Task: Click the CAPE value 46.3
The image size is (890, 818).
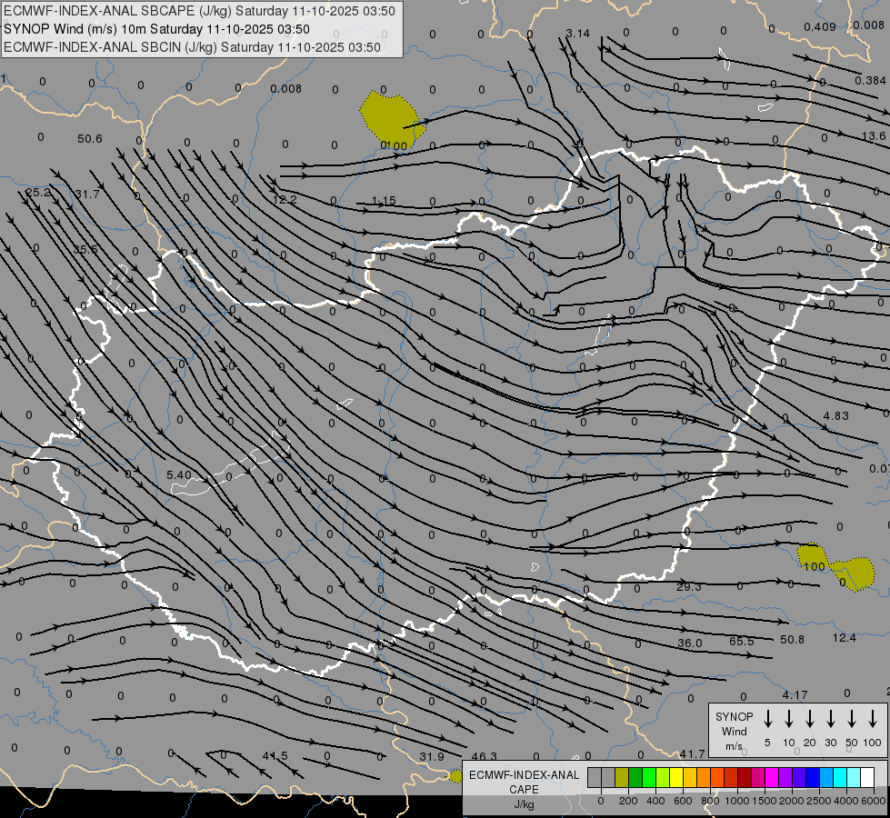Action: tap(485, 756)
